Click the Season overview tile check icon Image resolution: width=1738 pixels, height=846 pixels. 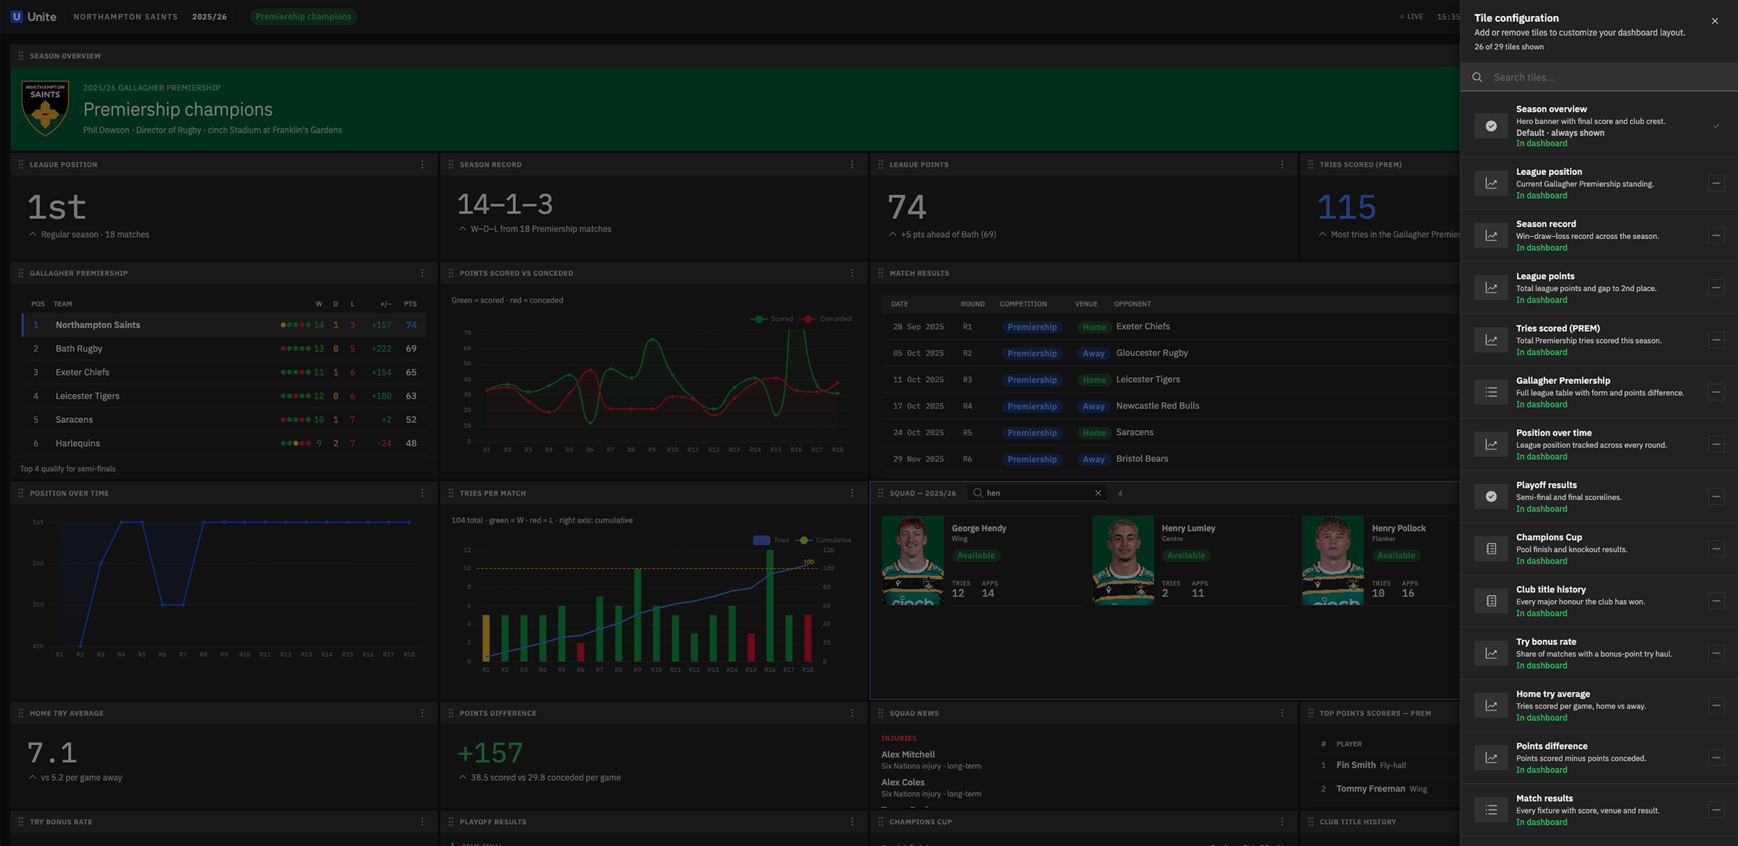(1491, 126)
